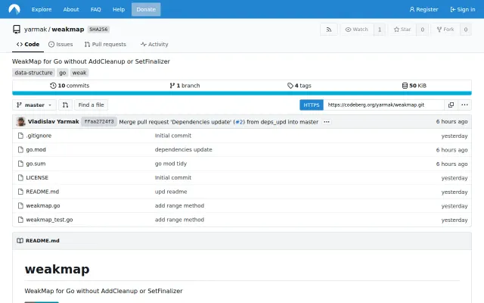Open the go.mod file
484x303 pixels.
point(36,150)
